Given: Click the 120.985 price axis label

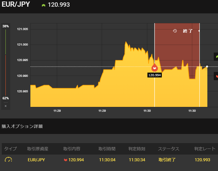Looking at the screenshot, I should click(x=22, y=91).
